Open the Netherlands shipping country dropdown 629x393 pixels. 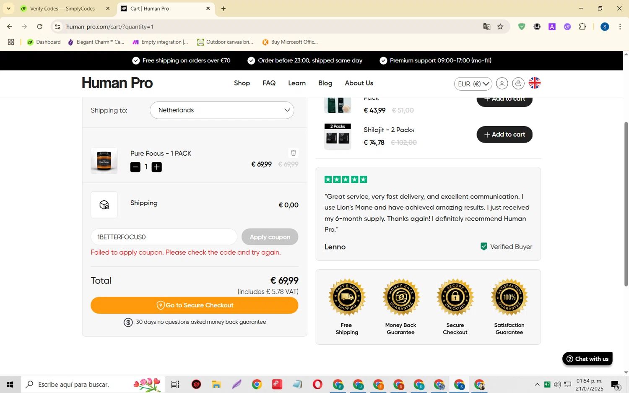pyautogui.click(x=222, y=110)
